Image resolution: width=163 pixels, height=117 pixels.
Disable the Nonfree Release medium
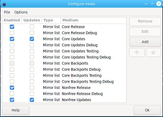pyautogui.click(x=12, y=88)
